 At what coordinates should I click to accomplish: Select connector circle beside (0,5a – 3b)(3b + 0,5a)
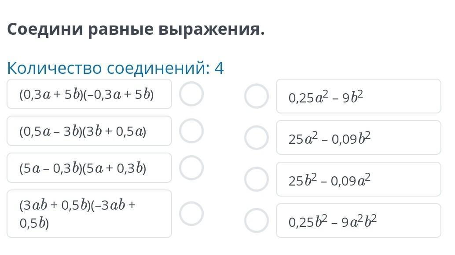click(x=191, y=131)
